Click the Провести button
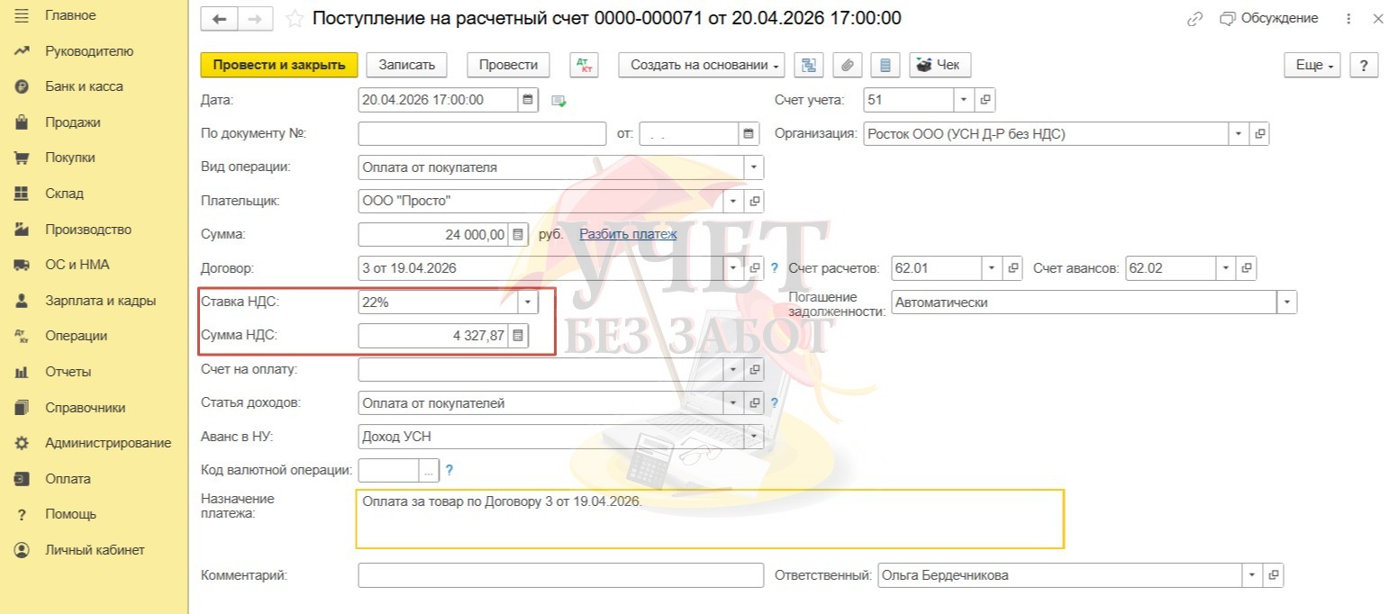This screenshot has height=614, width=1398. tap(508, 65)
